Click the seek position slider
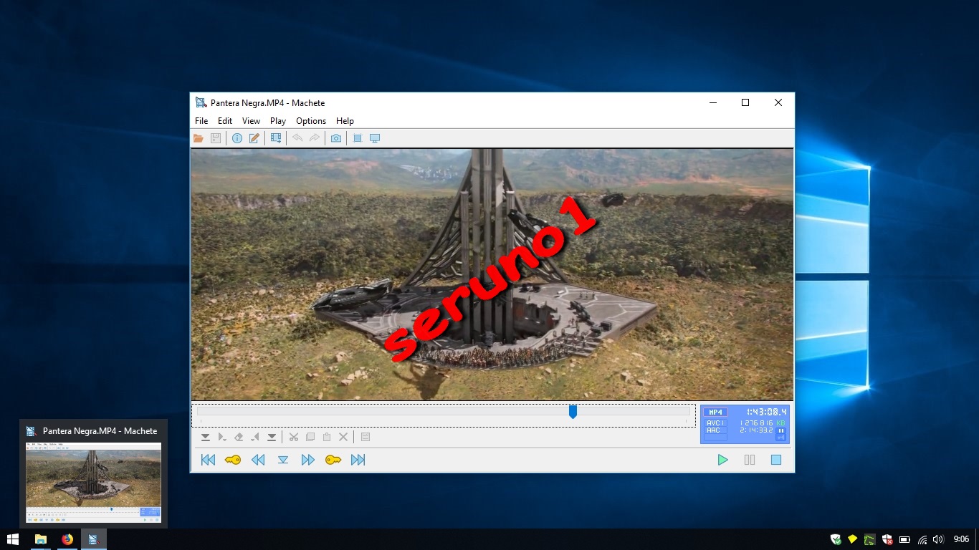The image size is (979, 550). coord(573,412)
